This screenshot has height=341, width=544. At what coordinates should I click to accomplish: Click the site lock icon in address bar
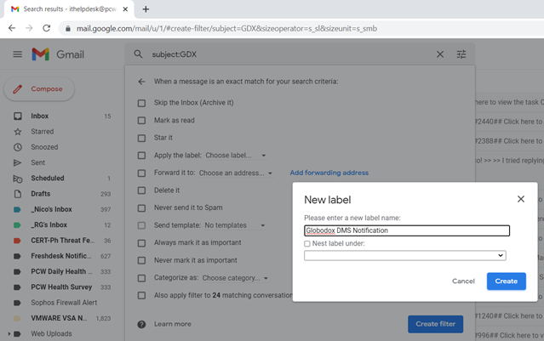68,28
